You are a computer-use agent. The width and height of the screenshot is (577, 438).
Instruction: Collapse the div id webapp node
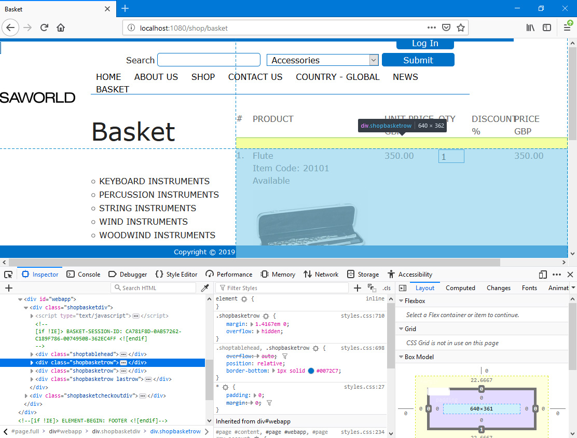[x=20, y=299]
